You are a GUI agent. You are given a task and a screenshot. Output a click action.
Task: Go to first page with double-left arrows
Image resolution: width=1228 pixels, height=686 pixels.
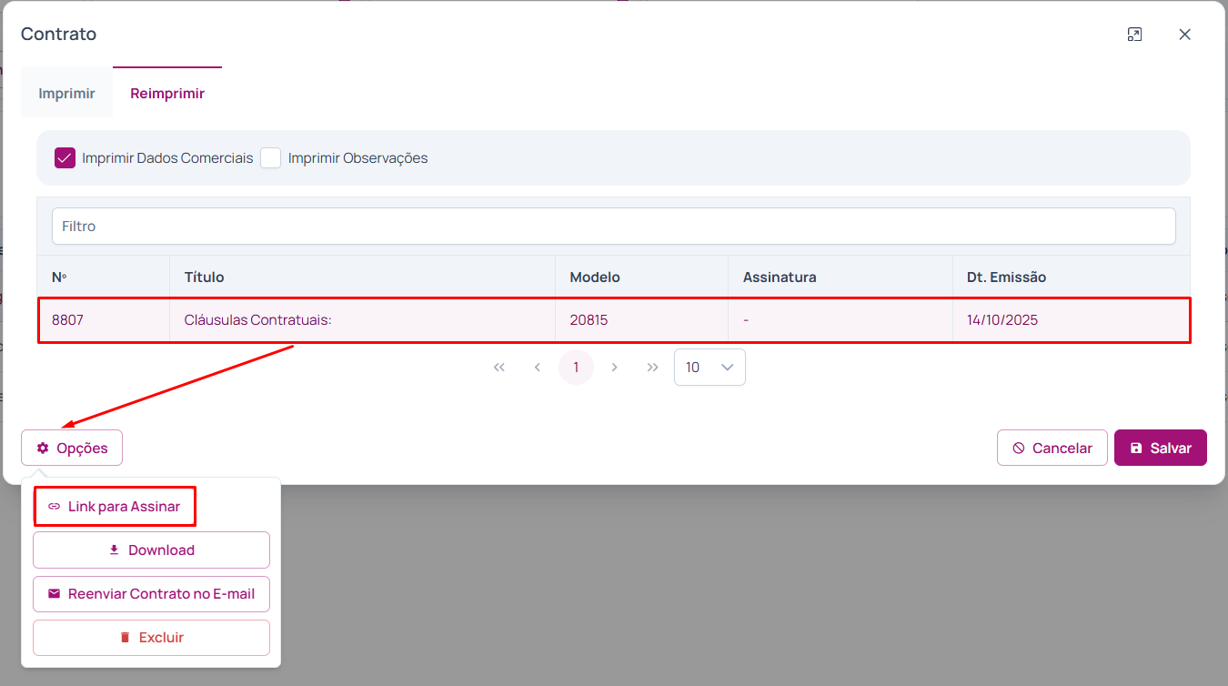[x=498, y=368]
